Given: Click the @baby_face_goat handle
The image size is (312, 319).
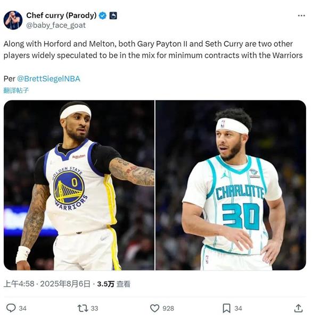Looking at the screenshot, I should [56, 25].
